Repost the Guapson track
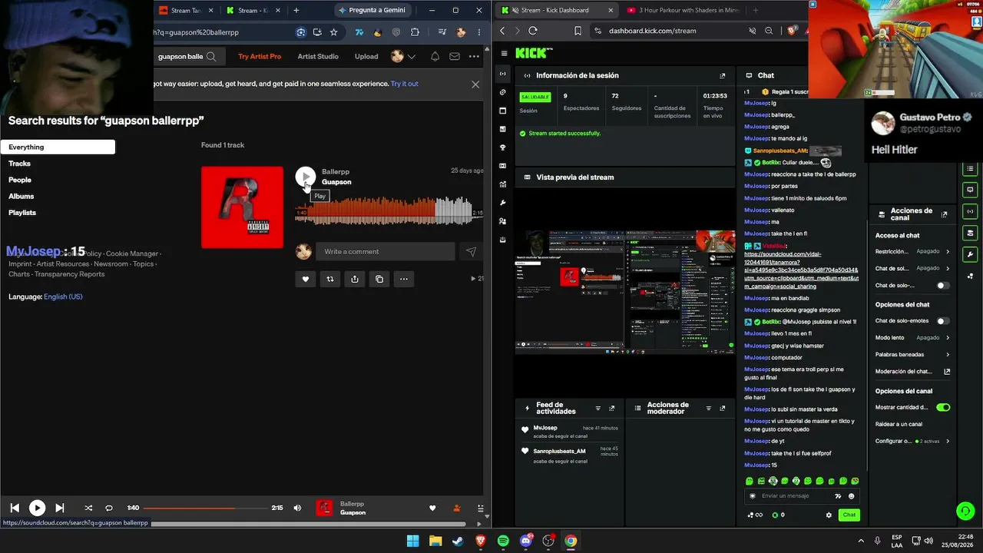Image resolution: width=983 pixels, height=553 pixels. coord(330,279)
